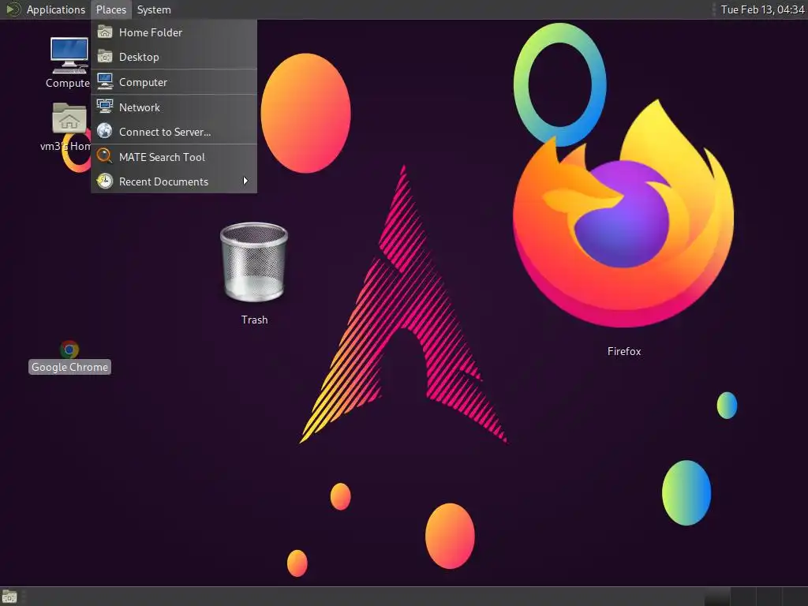The image size is (808, 606).
Task: Select Home Folder in Places menu
Action: [174, 32]
